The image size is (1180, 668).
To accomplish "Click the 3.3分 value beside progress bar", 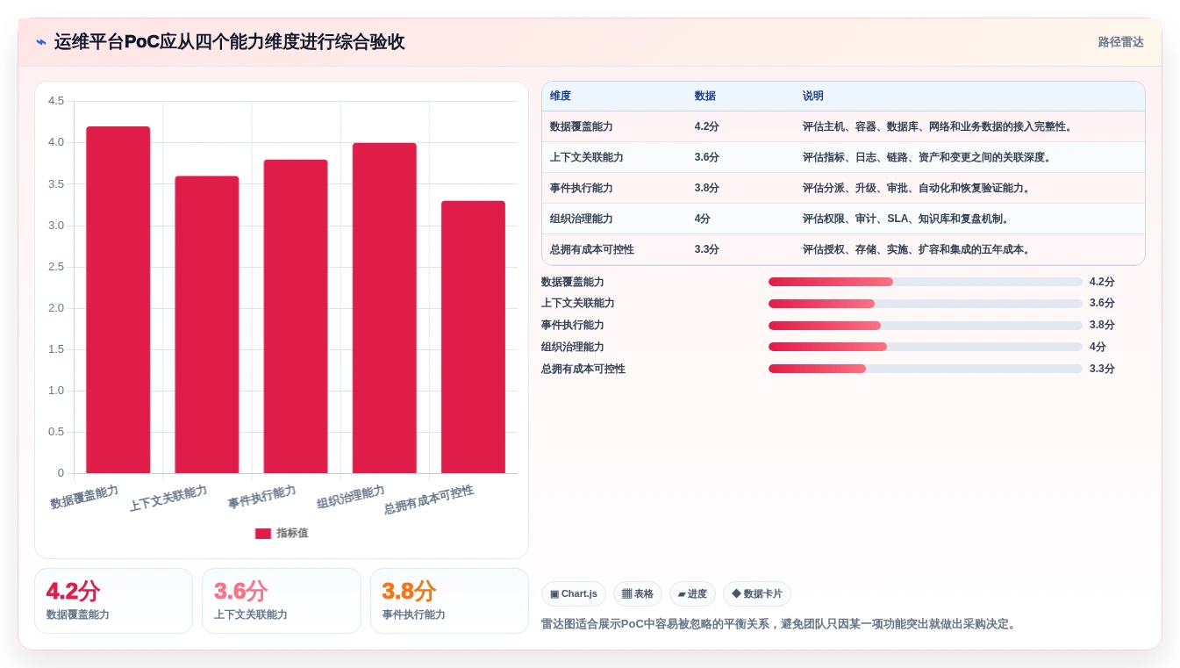I will point(1102,369).
